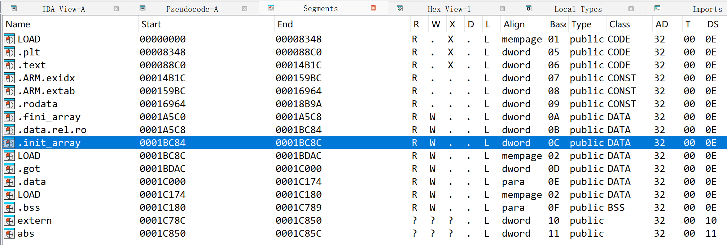
Task: Click the icon beside .rodata segment
Action: 9,104
